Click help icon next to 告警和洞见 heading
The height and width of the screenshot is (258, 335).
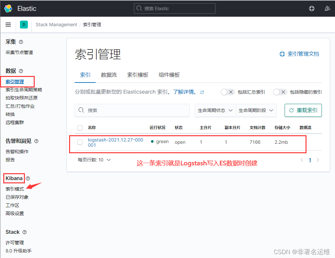(36, 141)
